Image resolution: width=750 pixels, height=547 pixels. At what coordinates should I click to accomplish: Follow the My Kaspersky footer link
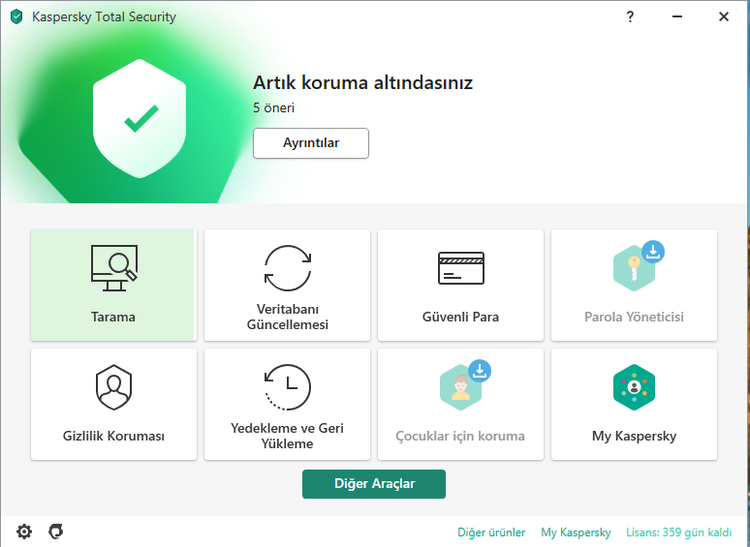tap(576, 532)
